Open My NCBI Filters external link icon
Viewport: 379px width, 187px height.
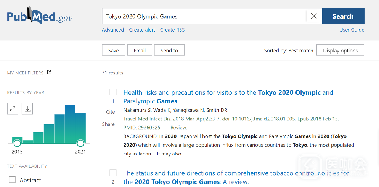click(x=49, y=72)
